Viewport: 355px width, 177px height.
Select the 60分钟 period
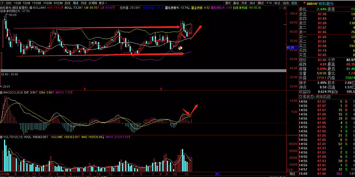[x=58, y=3]
